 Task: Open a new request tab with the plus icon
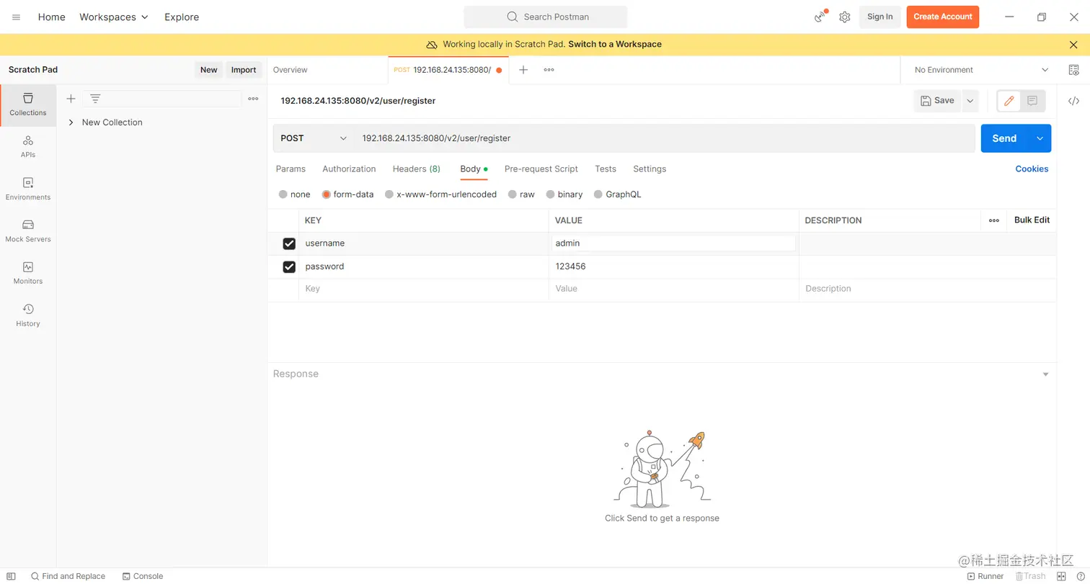[x=523, y=70]
